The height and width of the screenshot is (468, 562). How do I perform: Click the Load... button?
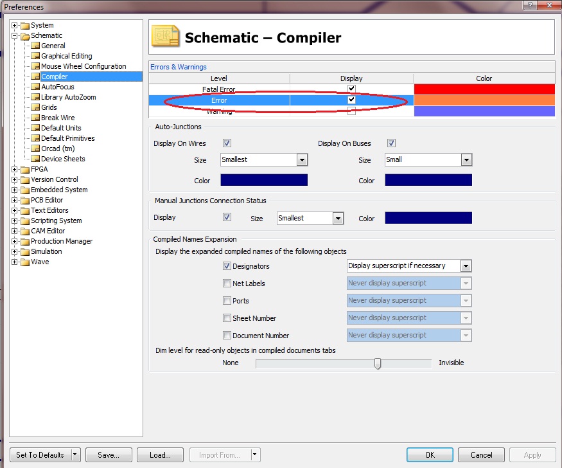[x=160, y=455]
